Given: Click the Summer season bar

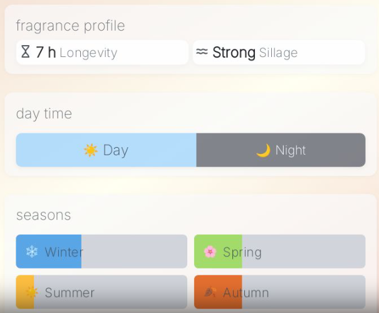Looking at the screenshot, I should pyautogui.click(x=101, y=292).
